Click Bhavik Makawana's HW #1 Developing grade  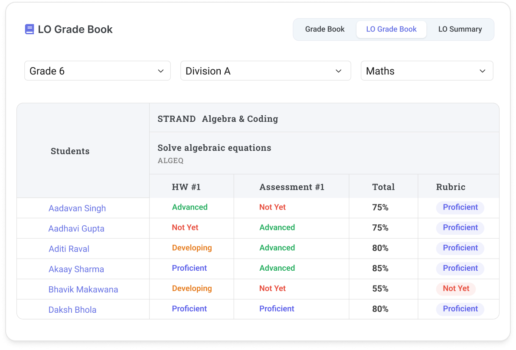[x=192, y=289]
